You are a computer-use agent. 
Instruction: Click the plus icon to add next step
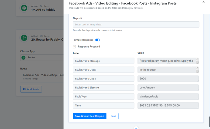click(136, 128)
